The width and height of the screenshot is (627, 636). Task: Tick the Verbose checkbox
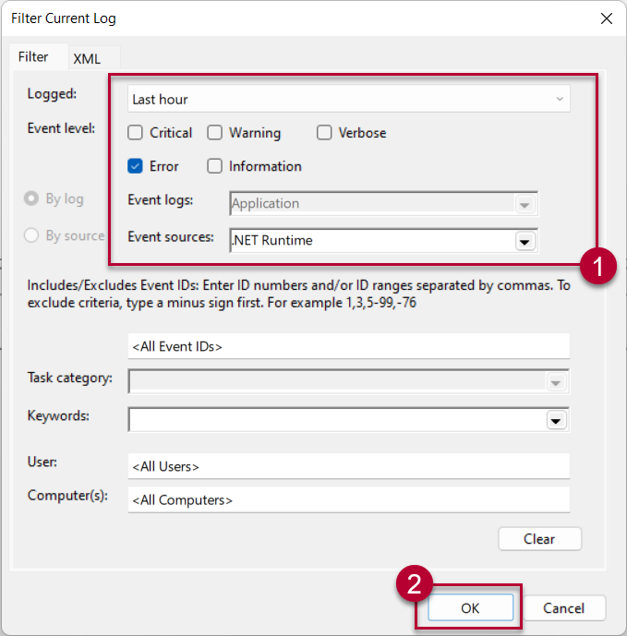click(324, 133)
